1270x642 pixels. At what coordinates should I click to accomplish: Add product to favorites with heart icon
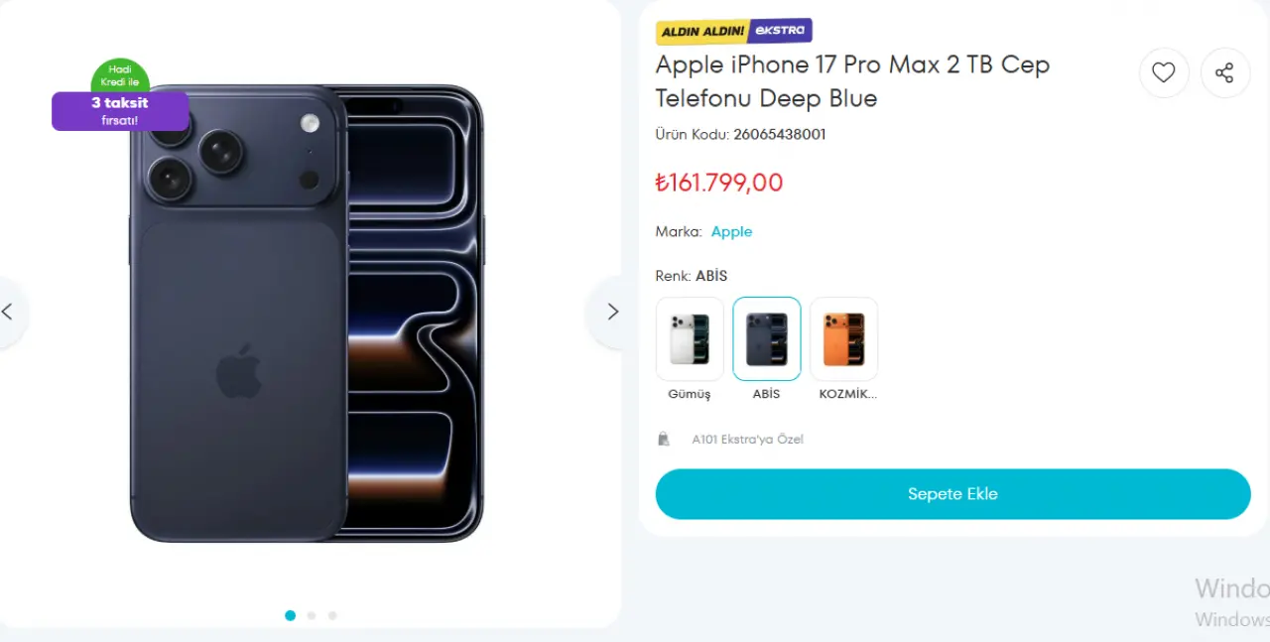coord(1164,72)
